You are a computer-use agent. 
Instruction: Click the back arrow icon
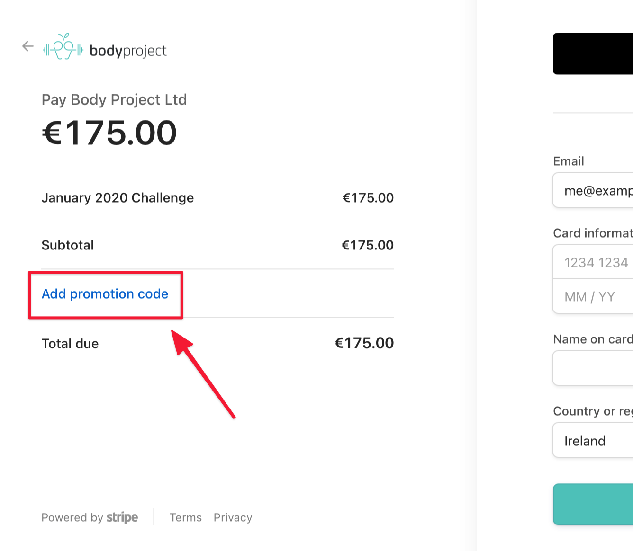(28, 46)
